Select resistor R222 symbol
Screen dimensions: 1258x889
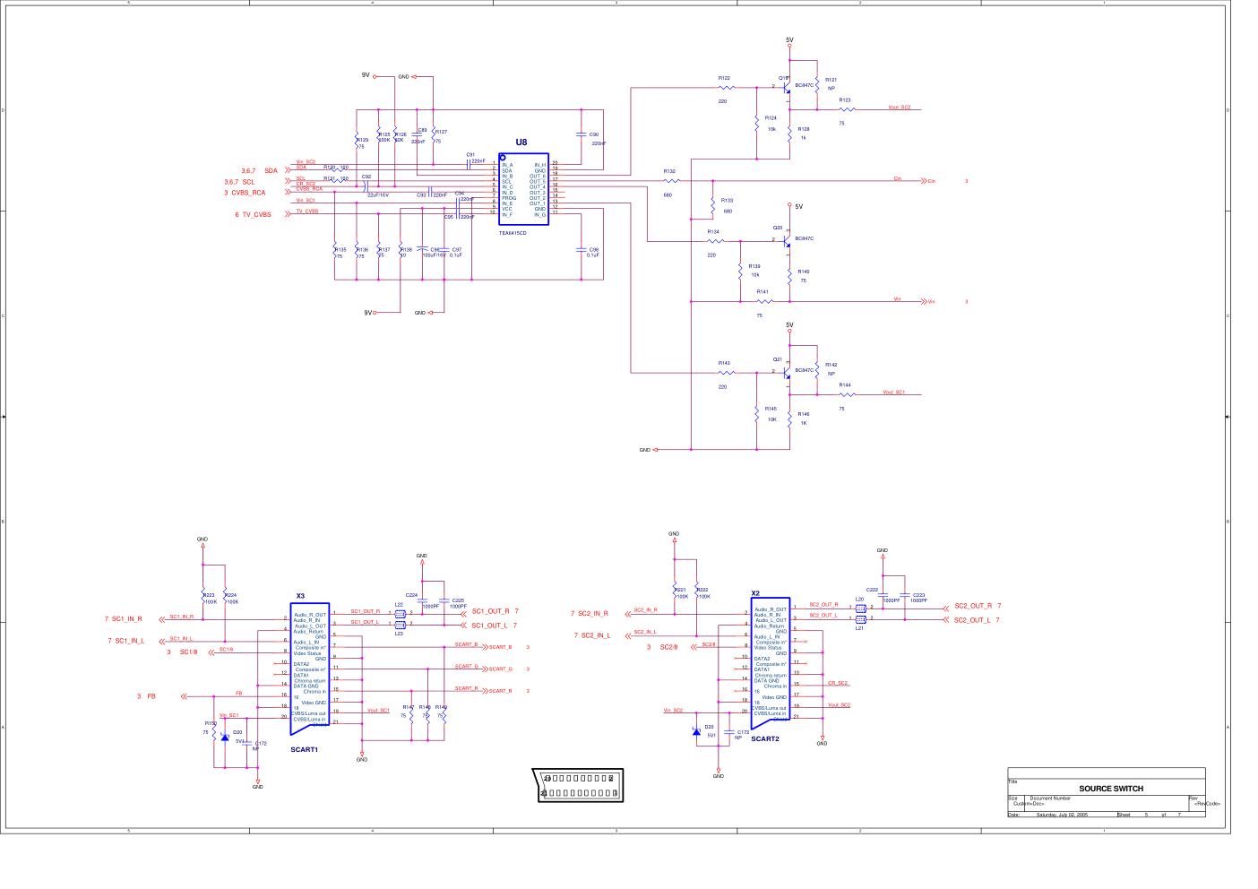697,590
